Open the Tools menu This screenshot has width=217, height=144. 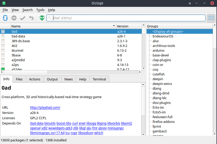click(40, 10)
